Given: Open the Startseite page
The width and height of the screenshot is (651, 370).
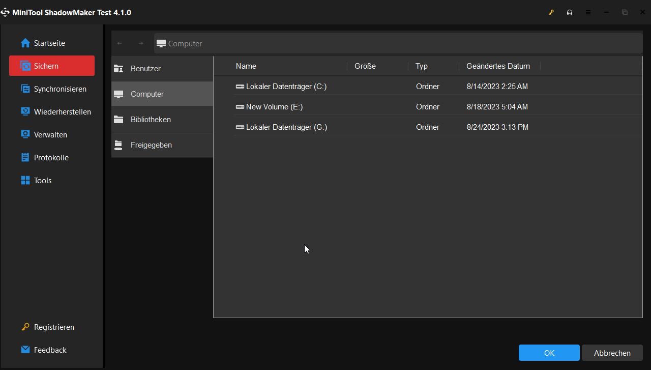Looking at the screenshot, I should point(52,43).
